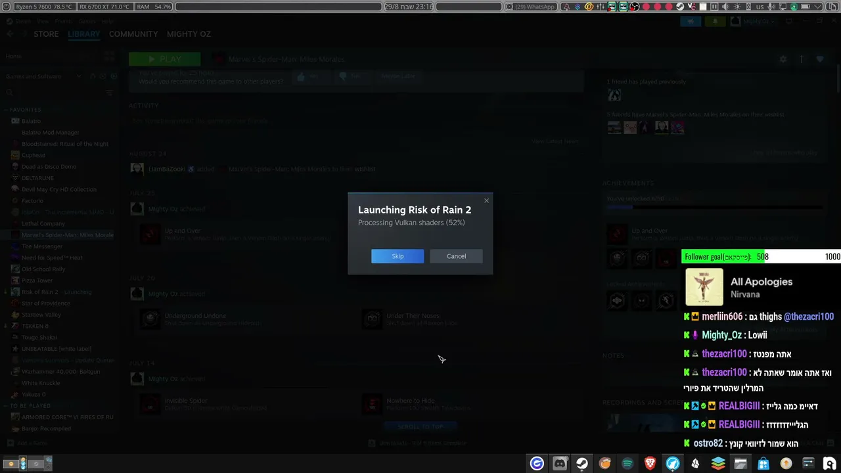Select Yakuza 0 in the library list
Image resolution: width=841 pixels, height=473 pixels.
click(34, 394)
